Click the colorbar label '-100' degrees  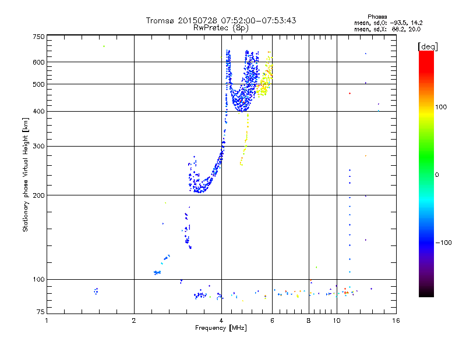[x=444, y=243]
